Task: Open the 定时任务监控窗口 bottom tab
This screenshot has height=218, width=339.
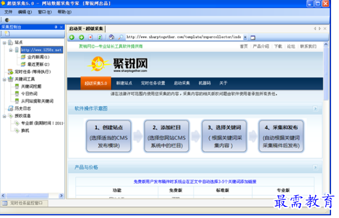Action: tap(24, 203)
